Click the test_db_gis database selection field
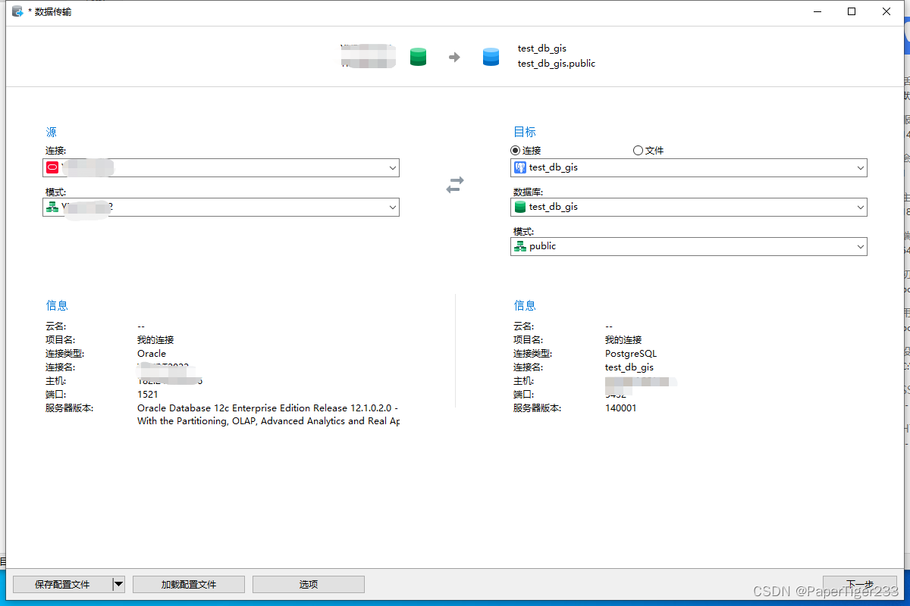Viewport: 910px width, 606px height. click(x=682, y=206)
